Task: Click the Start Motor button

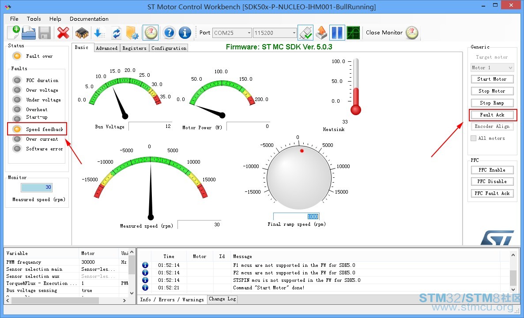Action: [492, 79]
